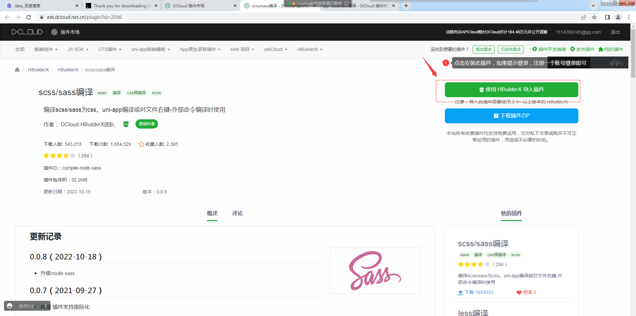The height and width of the screenshot is (316, 636).
Task: Click the DCloud logo in header
Action: pyautogui.click(x=27, y=32)
